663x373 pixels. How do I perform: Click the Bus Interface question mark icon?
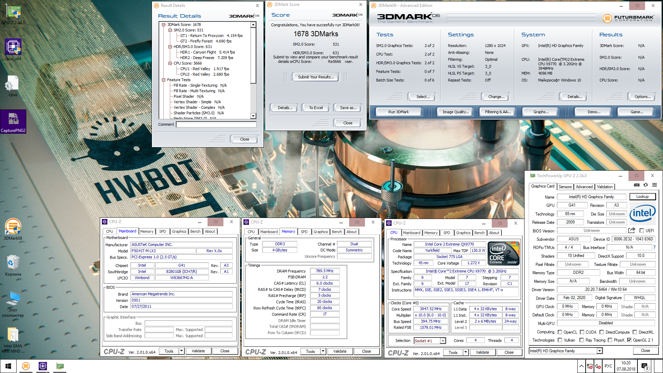pos(654,247)
